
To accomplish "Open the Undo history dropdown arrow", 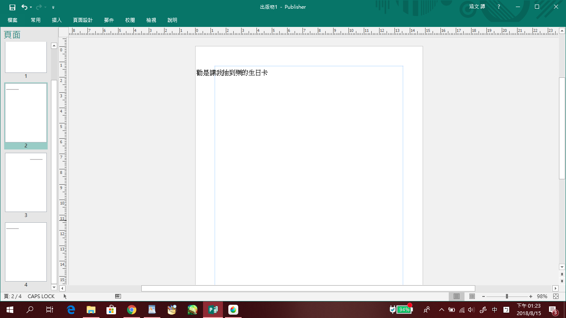I will pos(31,7).
